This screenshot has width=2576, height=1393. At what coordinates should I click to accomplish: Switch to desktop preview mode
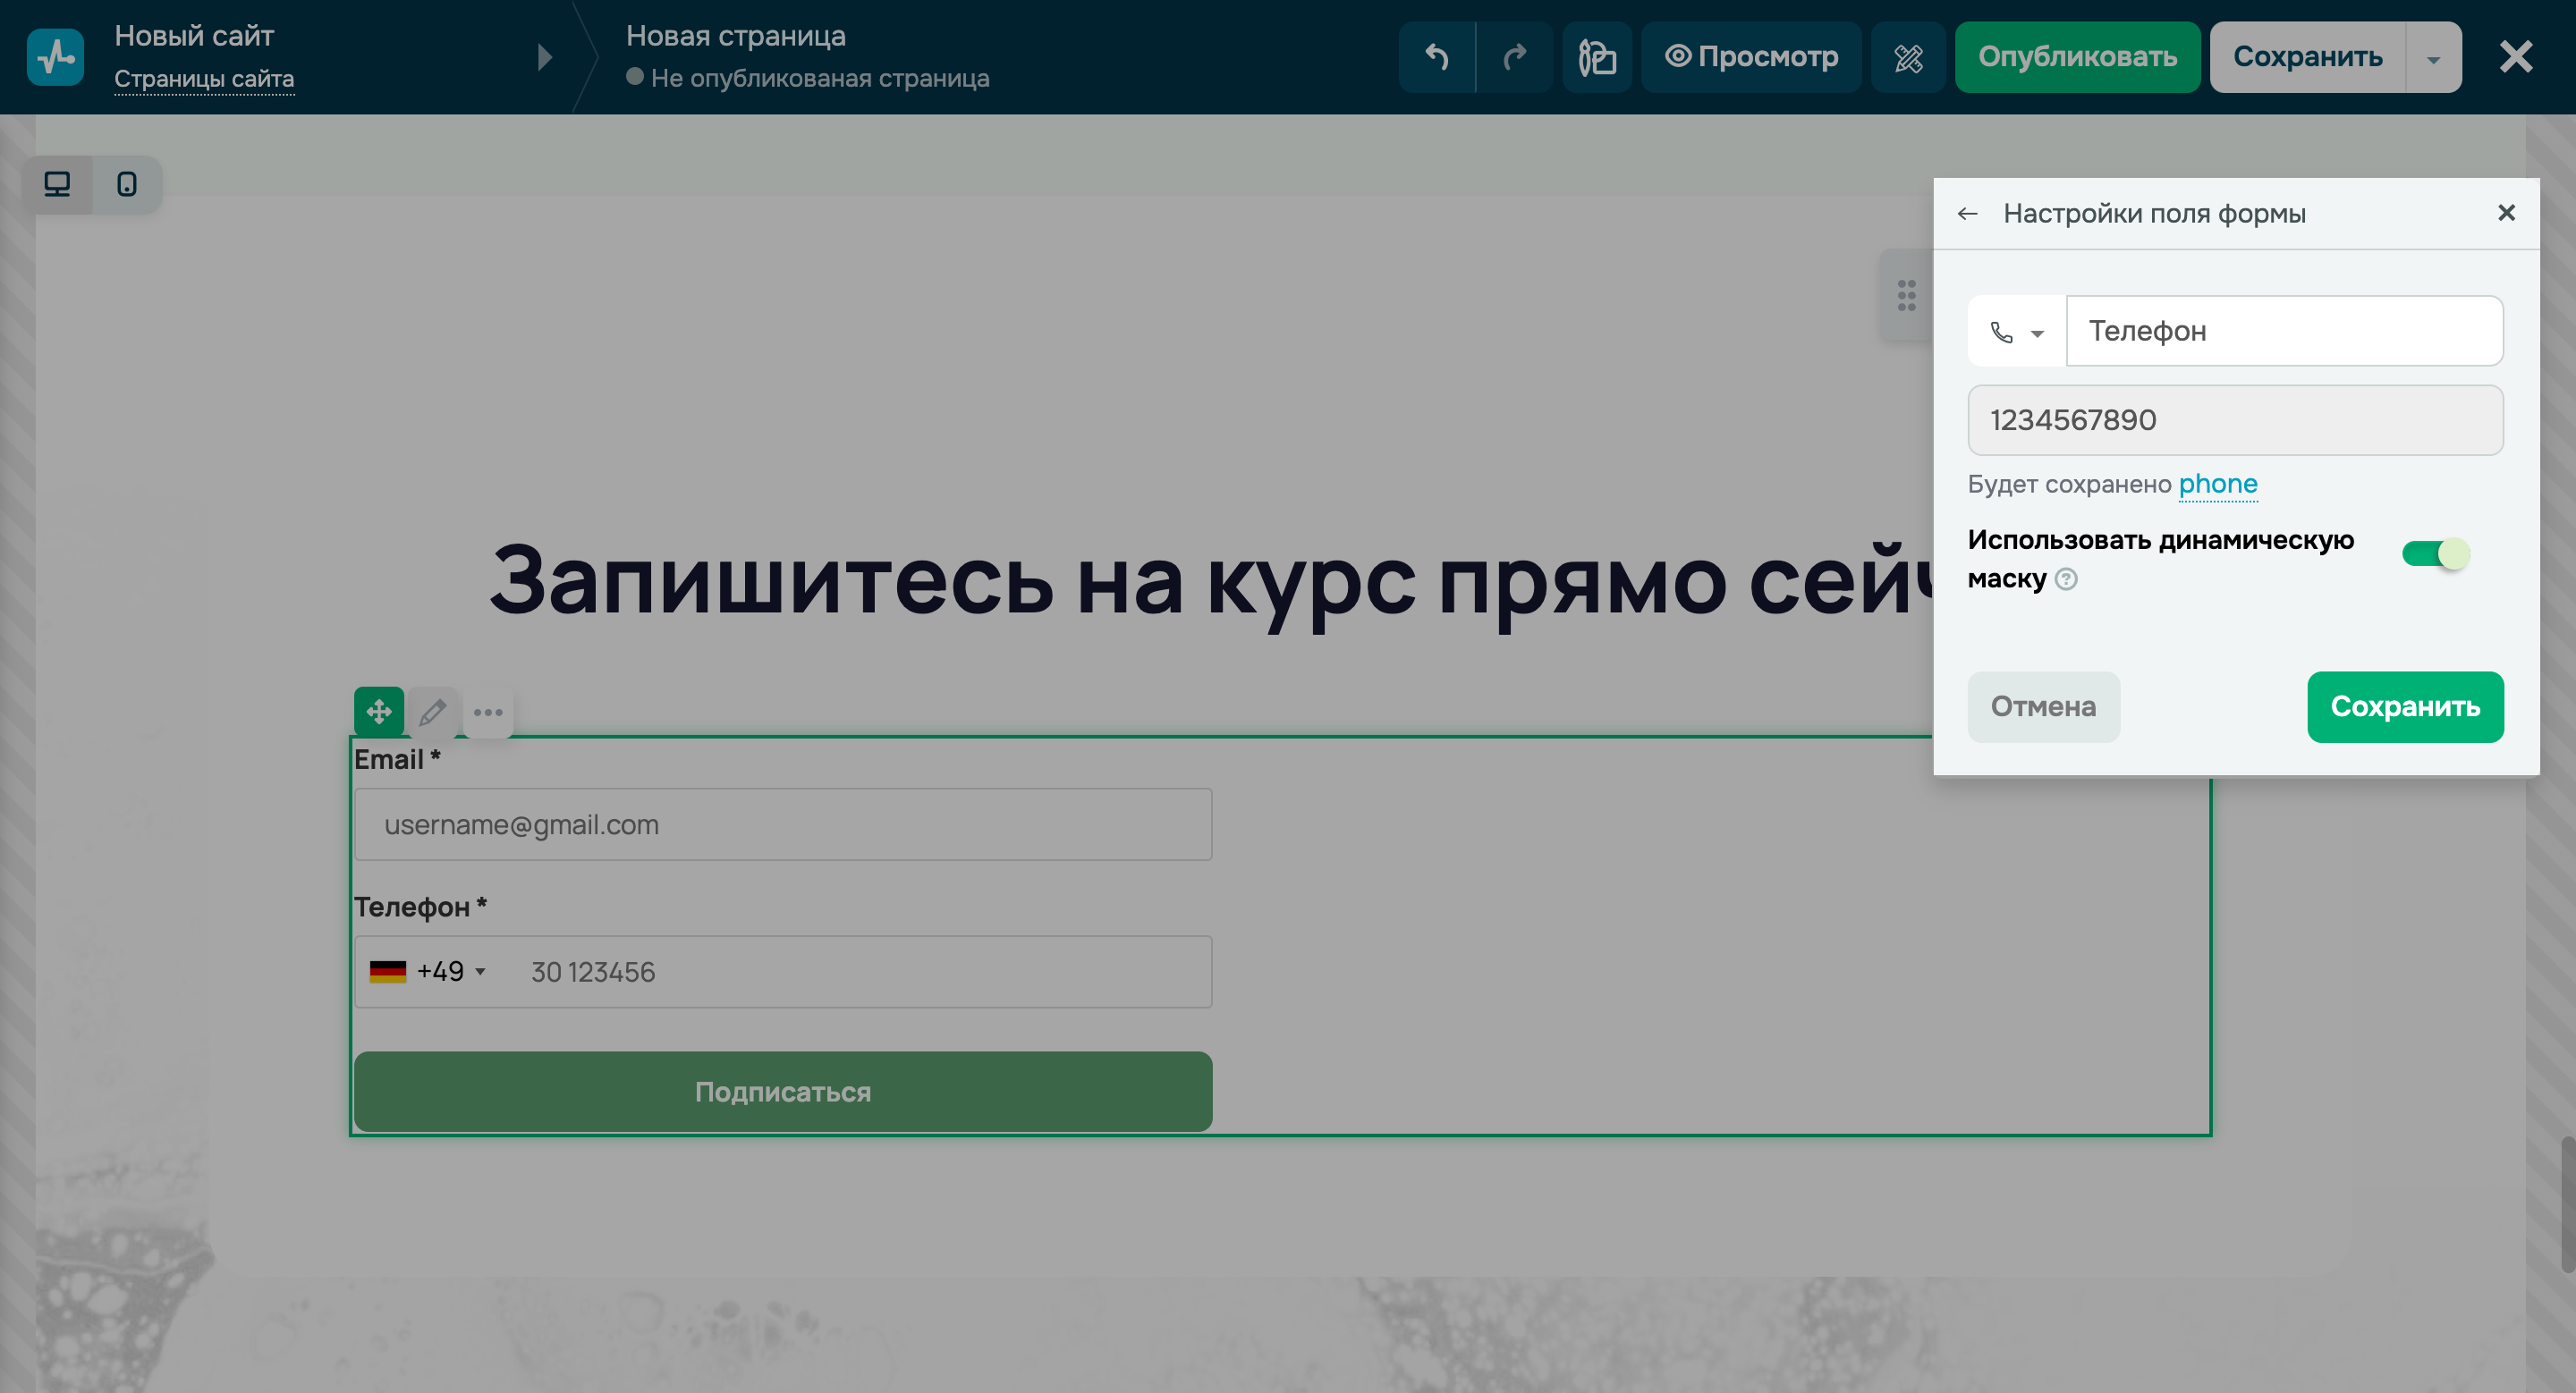click(56, 184)
